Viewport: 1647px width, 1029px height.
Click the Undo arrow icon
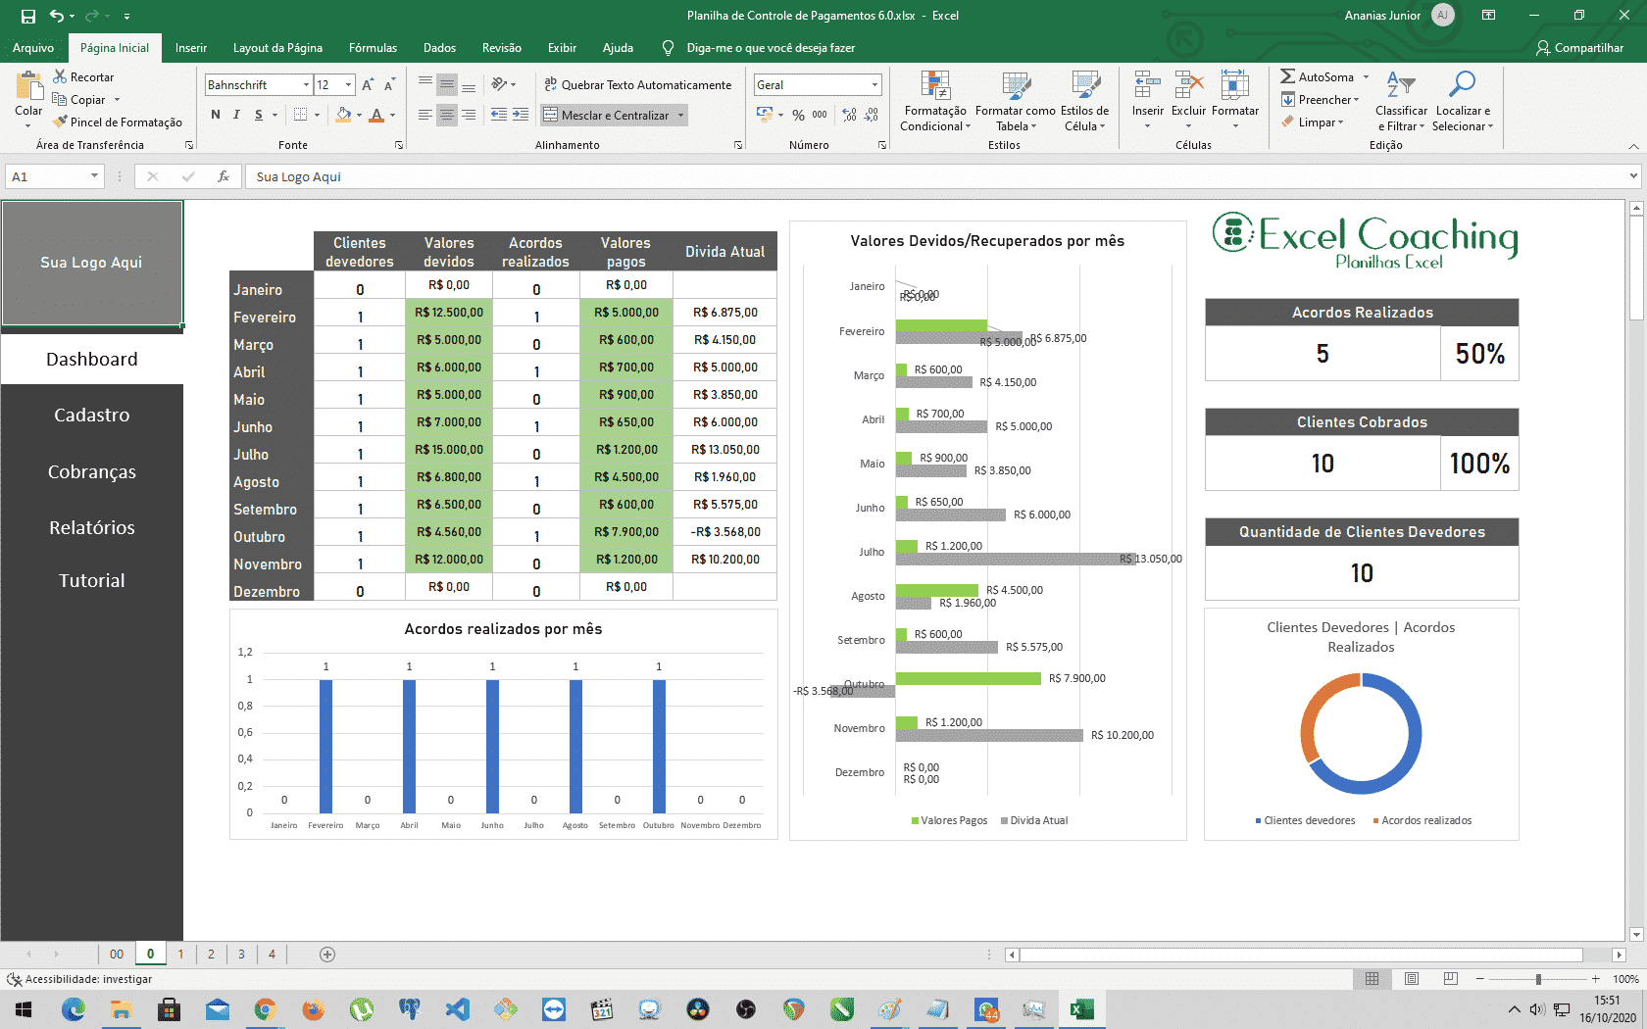pos(57,16)
